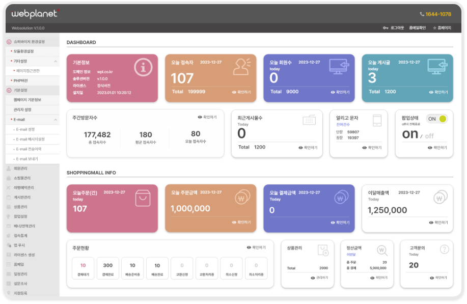The height and width of the screenshot is (304, 467).
Task: Click the shopping bag icon in 오늘주문(건) card
Action: pos(143,198)
